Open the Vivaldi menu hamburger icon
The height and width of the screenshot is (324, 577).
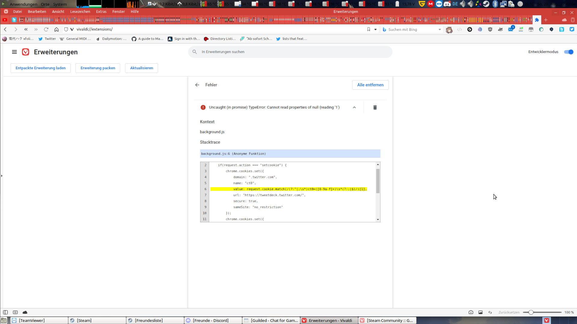point(14,52)
